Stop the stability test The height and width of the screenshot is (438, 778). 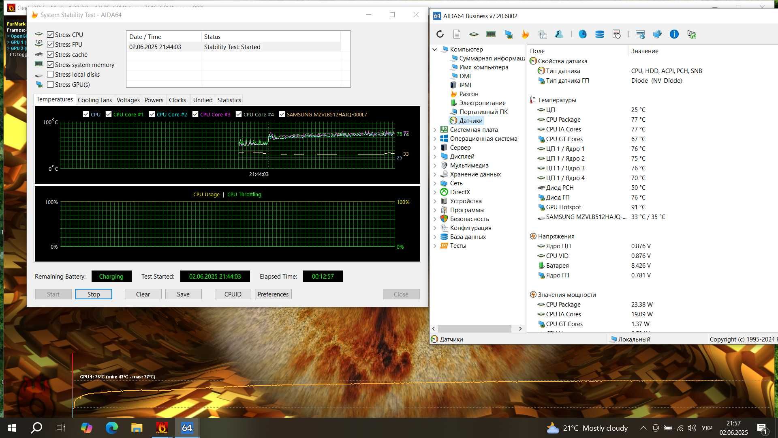click(x=94, y=294)
